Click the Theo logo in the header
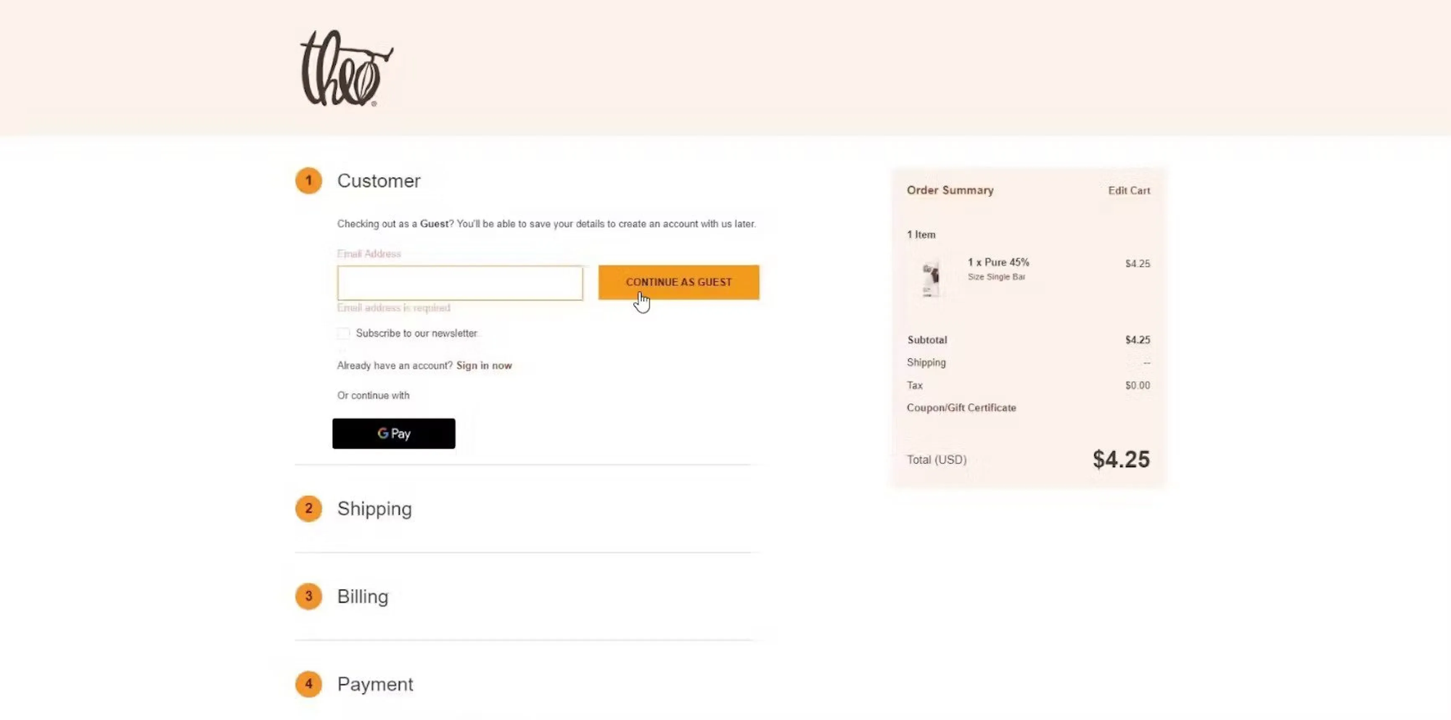This screenshot has width=1451, height=720. (x=347, y=68)
